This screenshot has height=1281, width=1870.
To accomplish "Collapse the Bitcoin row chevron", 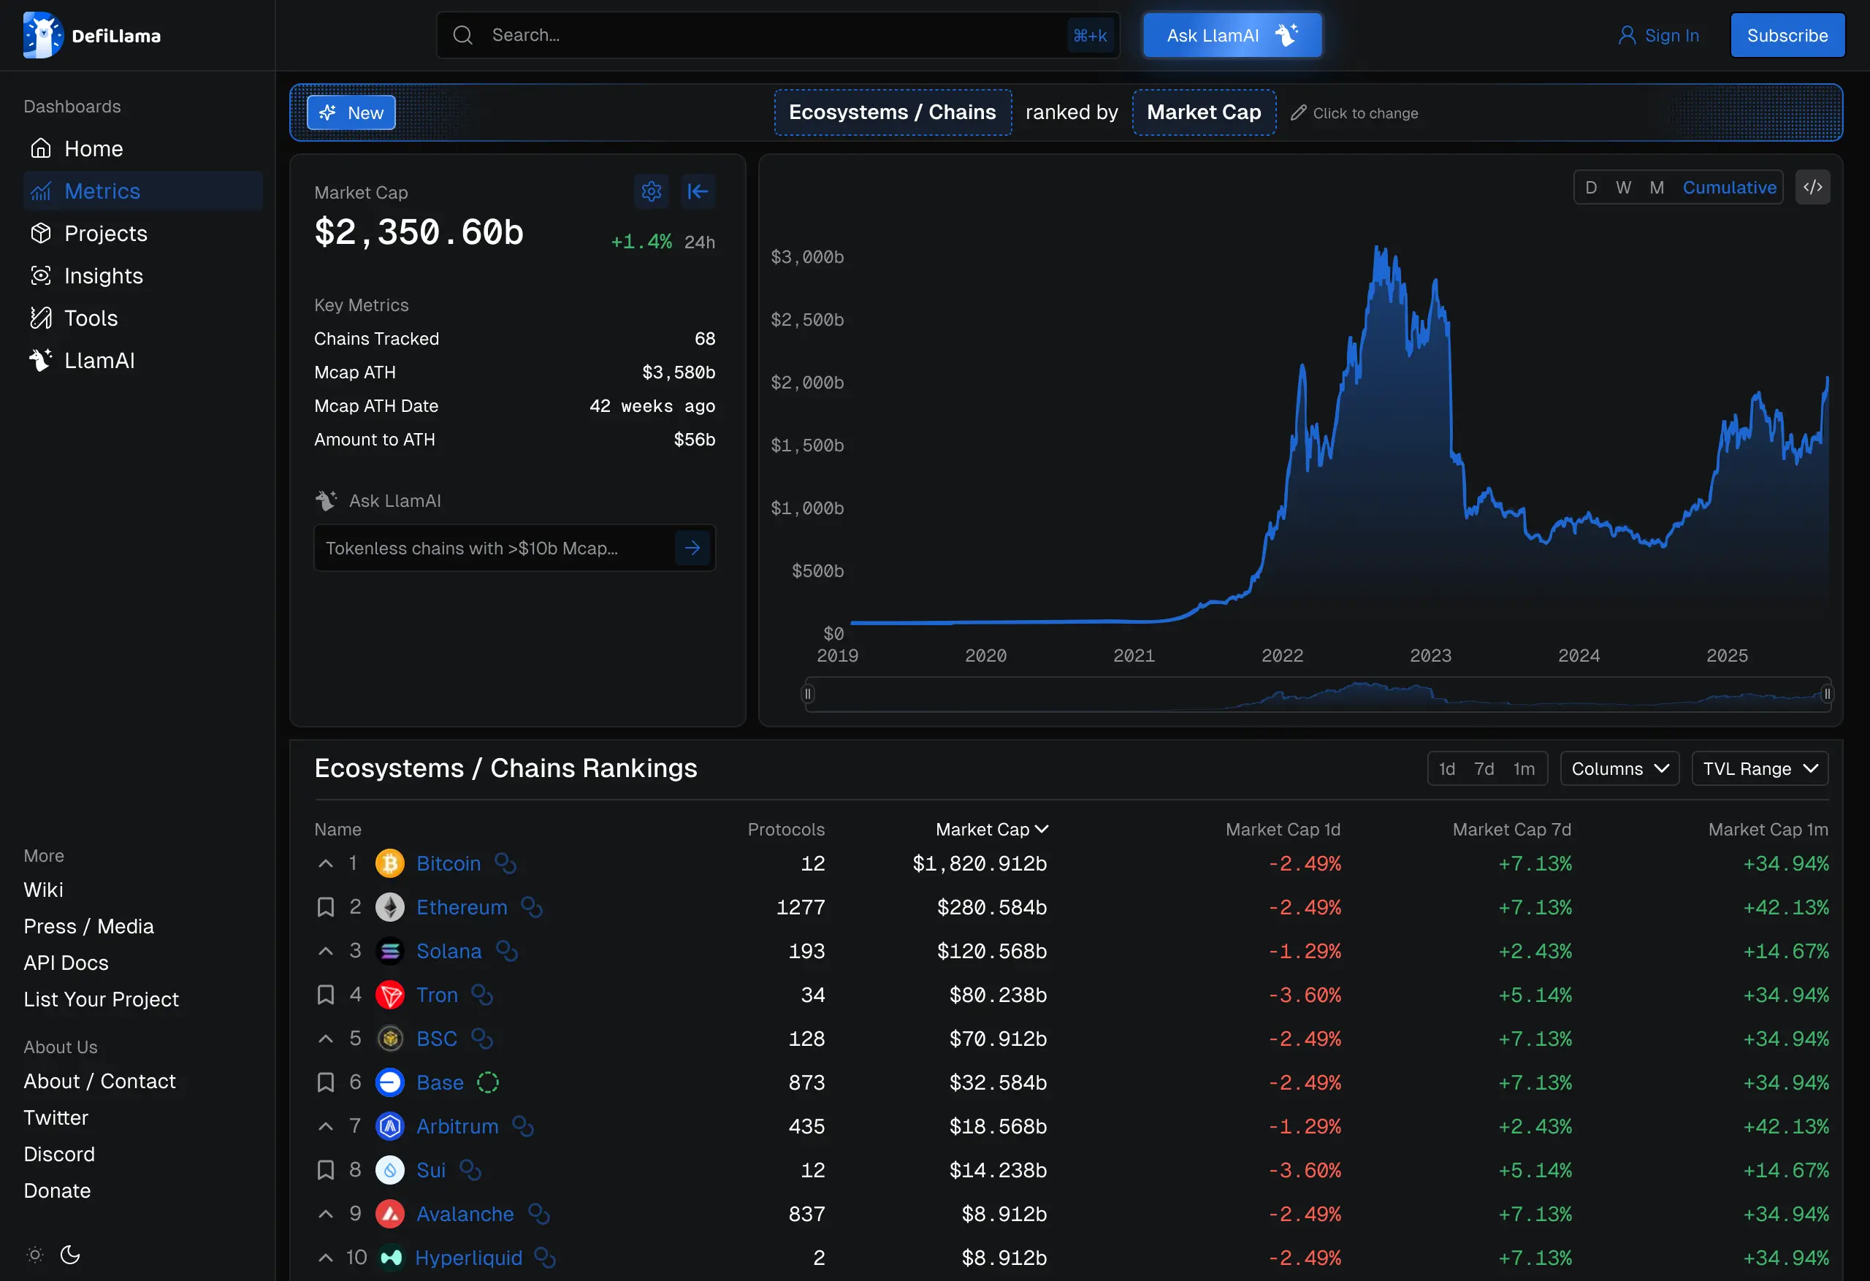I will click(325, 863).
